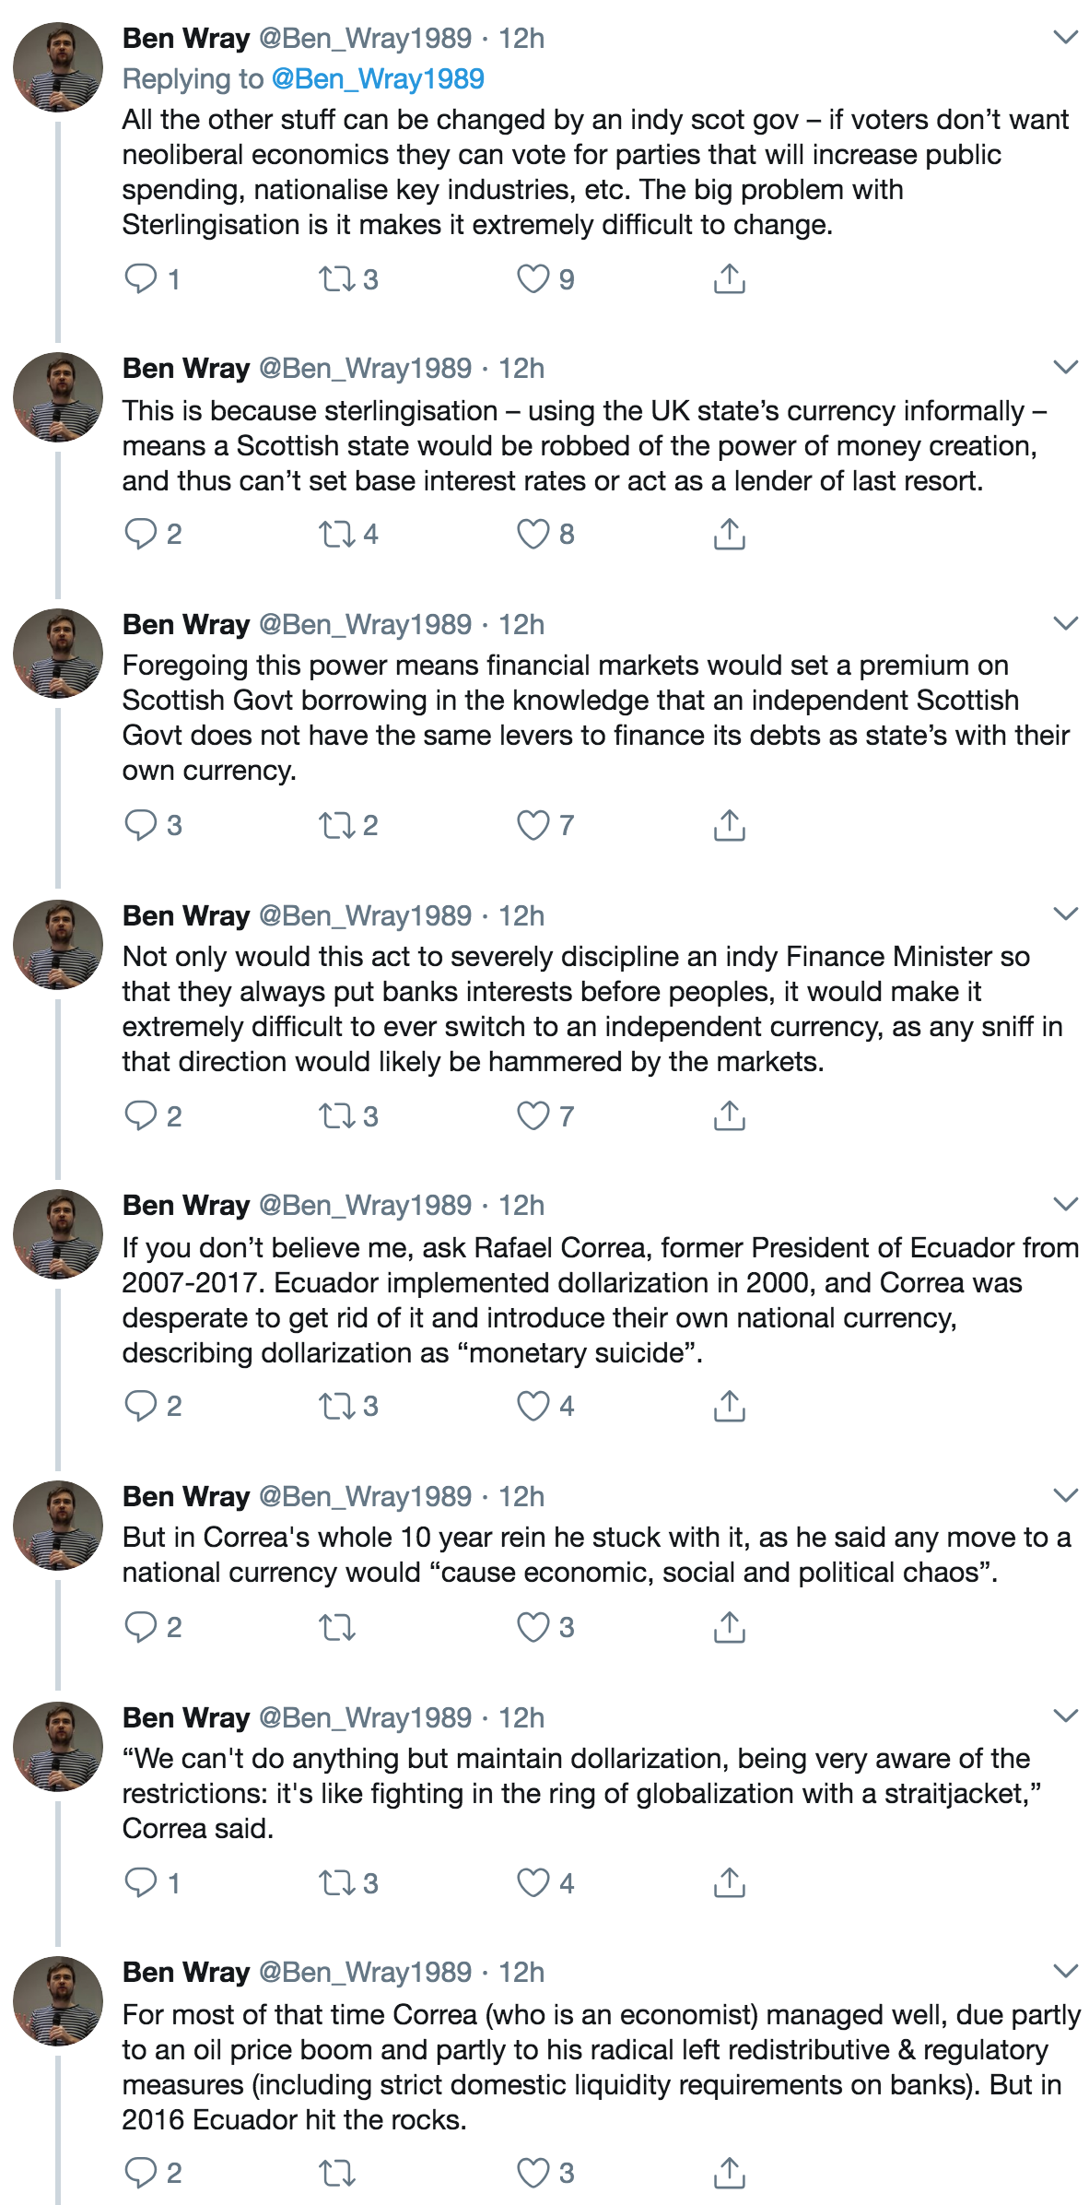Open the replied-to @Ben_Wray1989 mention link
The width and height of the screenshot is (1089, 2205).
tap(378, 79)
